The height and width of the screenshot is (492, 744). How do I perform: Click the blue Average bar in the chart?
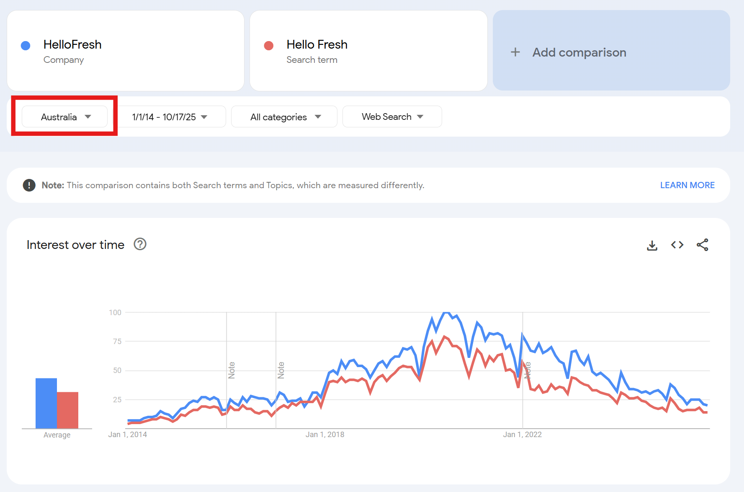point(46,402)
